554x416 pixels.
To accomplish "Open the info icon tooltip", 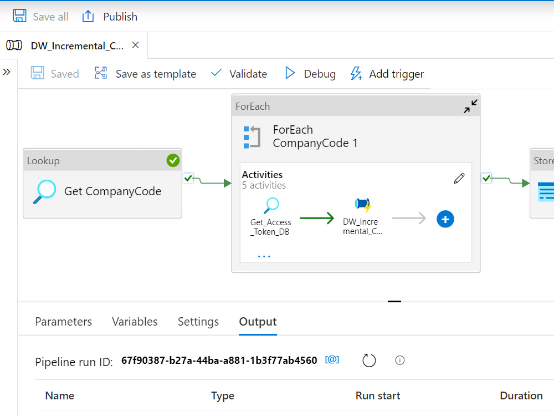I will pyautogui.click(x=399, y=361).
